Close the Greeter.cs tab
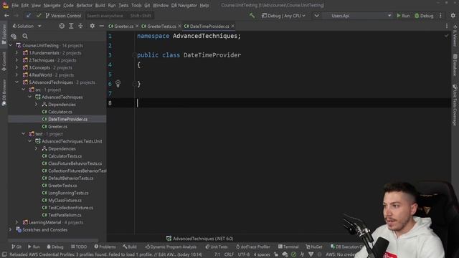459x258 pixels. click(137, 26)
